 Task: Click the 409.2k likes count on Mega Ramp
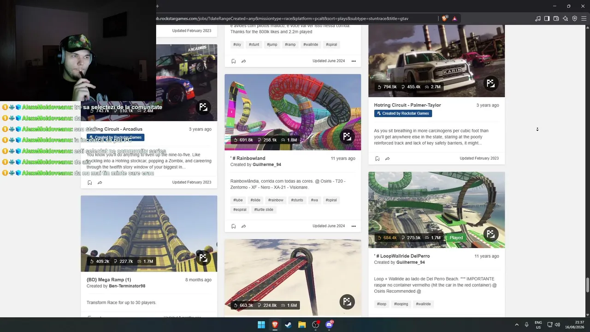coord(100,261)
